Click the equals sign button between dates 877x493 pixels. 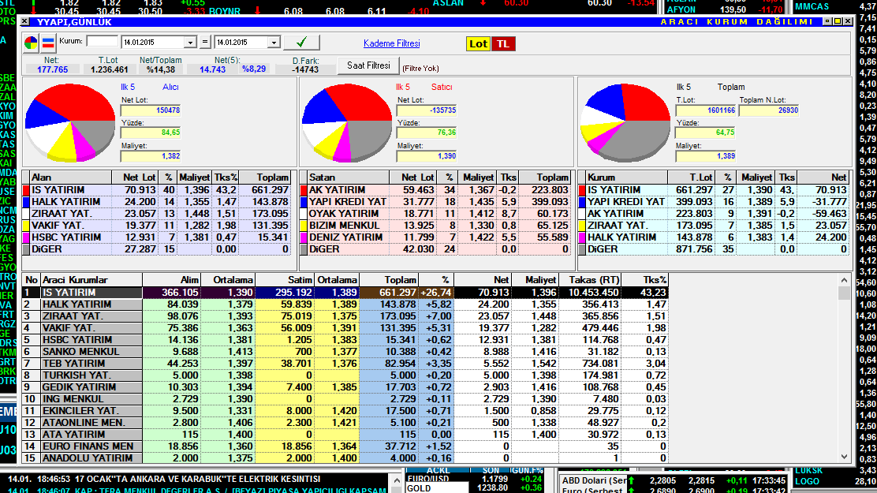point(205,43)
